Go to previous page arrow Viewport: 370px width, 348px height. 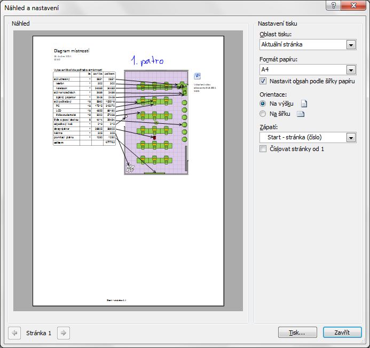click(14, 333)
